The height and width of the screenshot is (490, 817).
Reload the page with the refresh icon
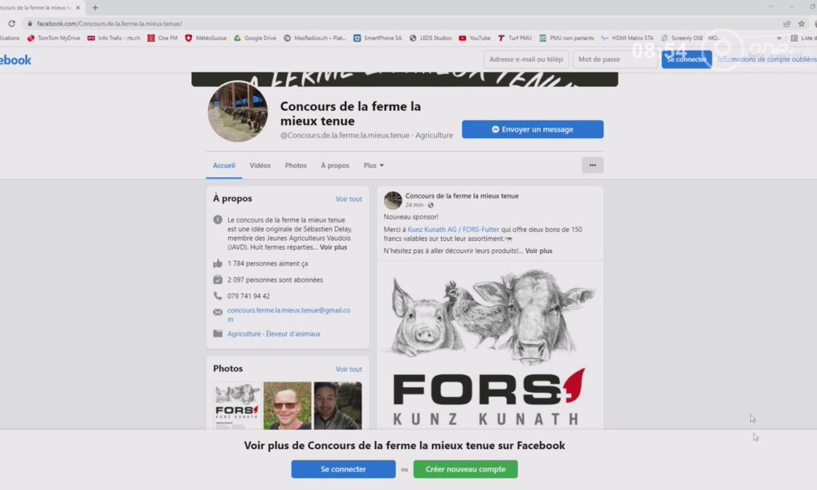click(11, 24)
